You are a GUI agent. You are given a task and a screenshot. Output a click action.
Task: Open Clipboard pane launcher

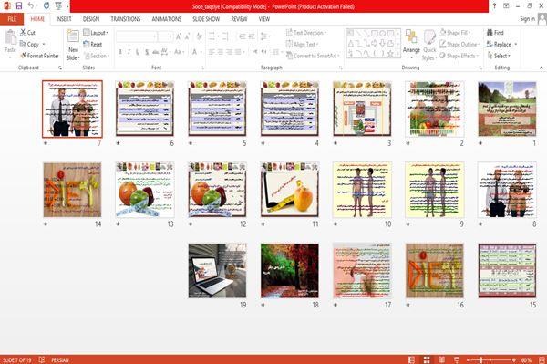pos(60,68)
